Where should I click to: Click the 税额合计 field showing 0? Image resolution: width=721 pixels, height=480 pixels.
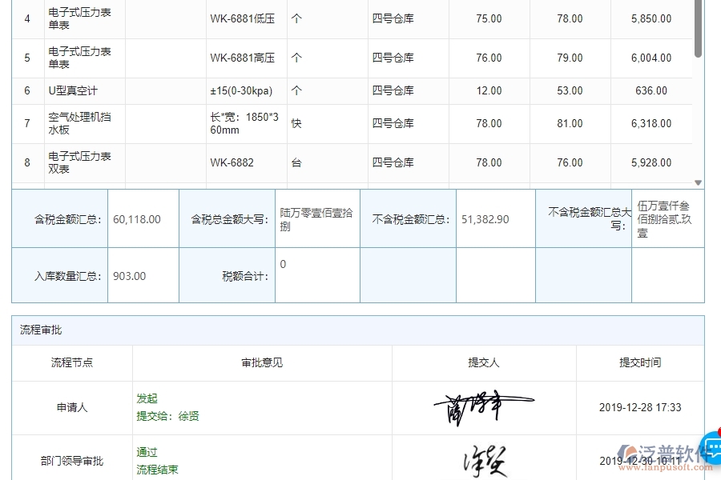(x=283, y=264)
